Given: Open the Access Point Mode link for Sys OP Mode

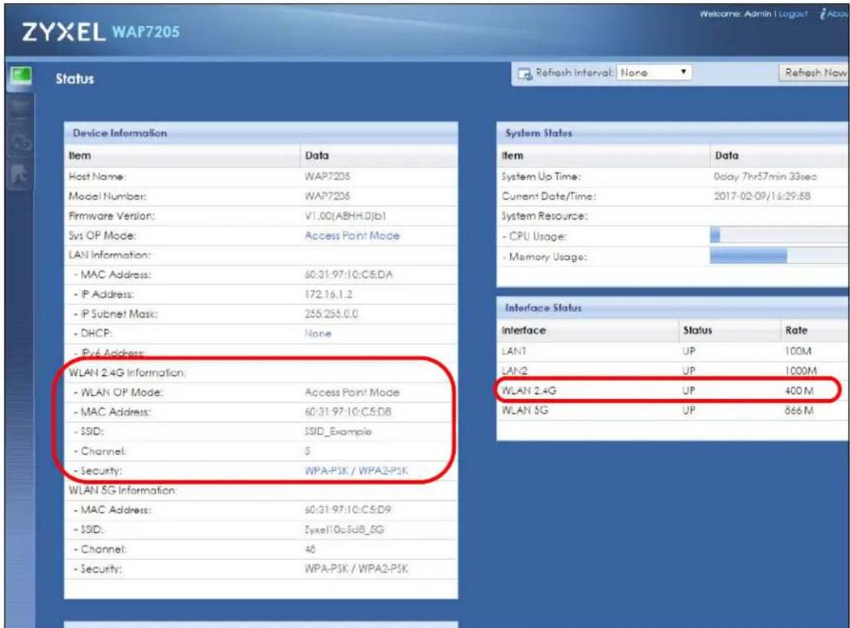Looking at the screenshot, I should [352, 236].
